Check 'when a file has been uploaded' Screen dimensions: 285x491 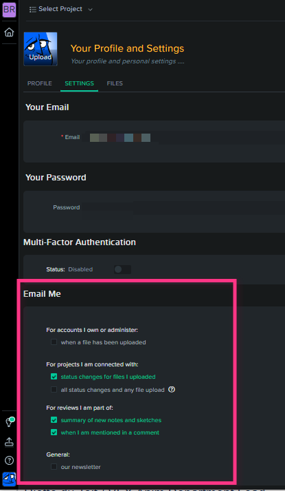point(54,342)
